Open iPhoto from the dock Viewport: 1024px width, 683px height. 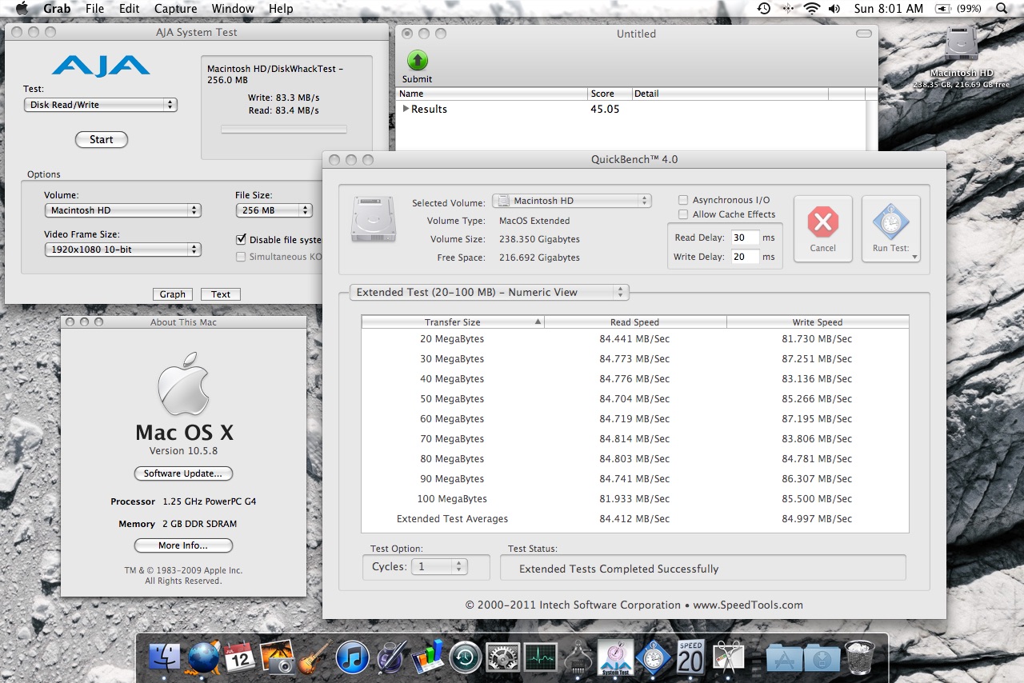[x=277, y=657]
